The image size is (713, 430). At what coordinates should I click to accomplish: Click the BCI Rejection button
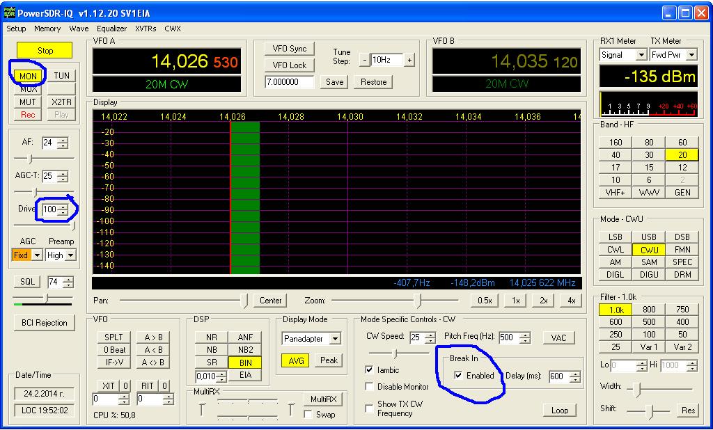(44, 323)
